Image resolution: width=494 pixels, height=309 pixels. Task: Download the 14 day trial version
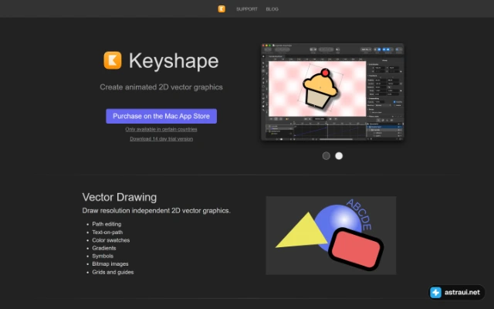(x=161, y=139)
